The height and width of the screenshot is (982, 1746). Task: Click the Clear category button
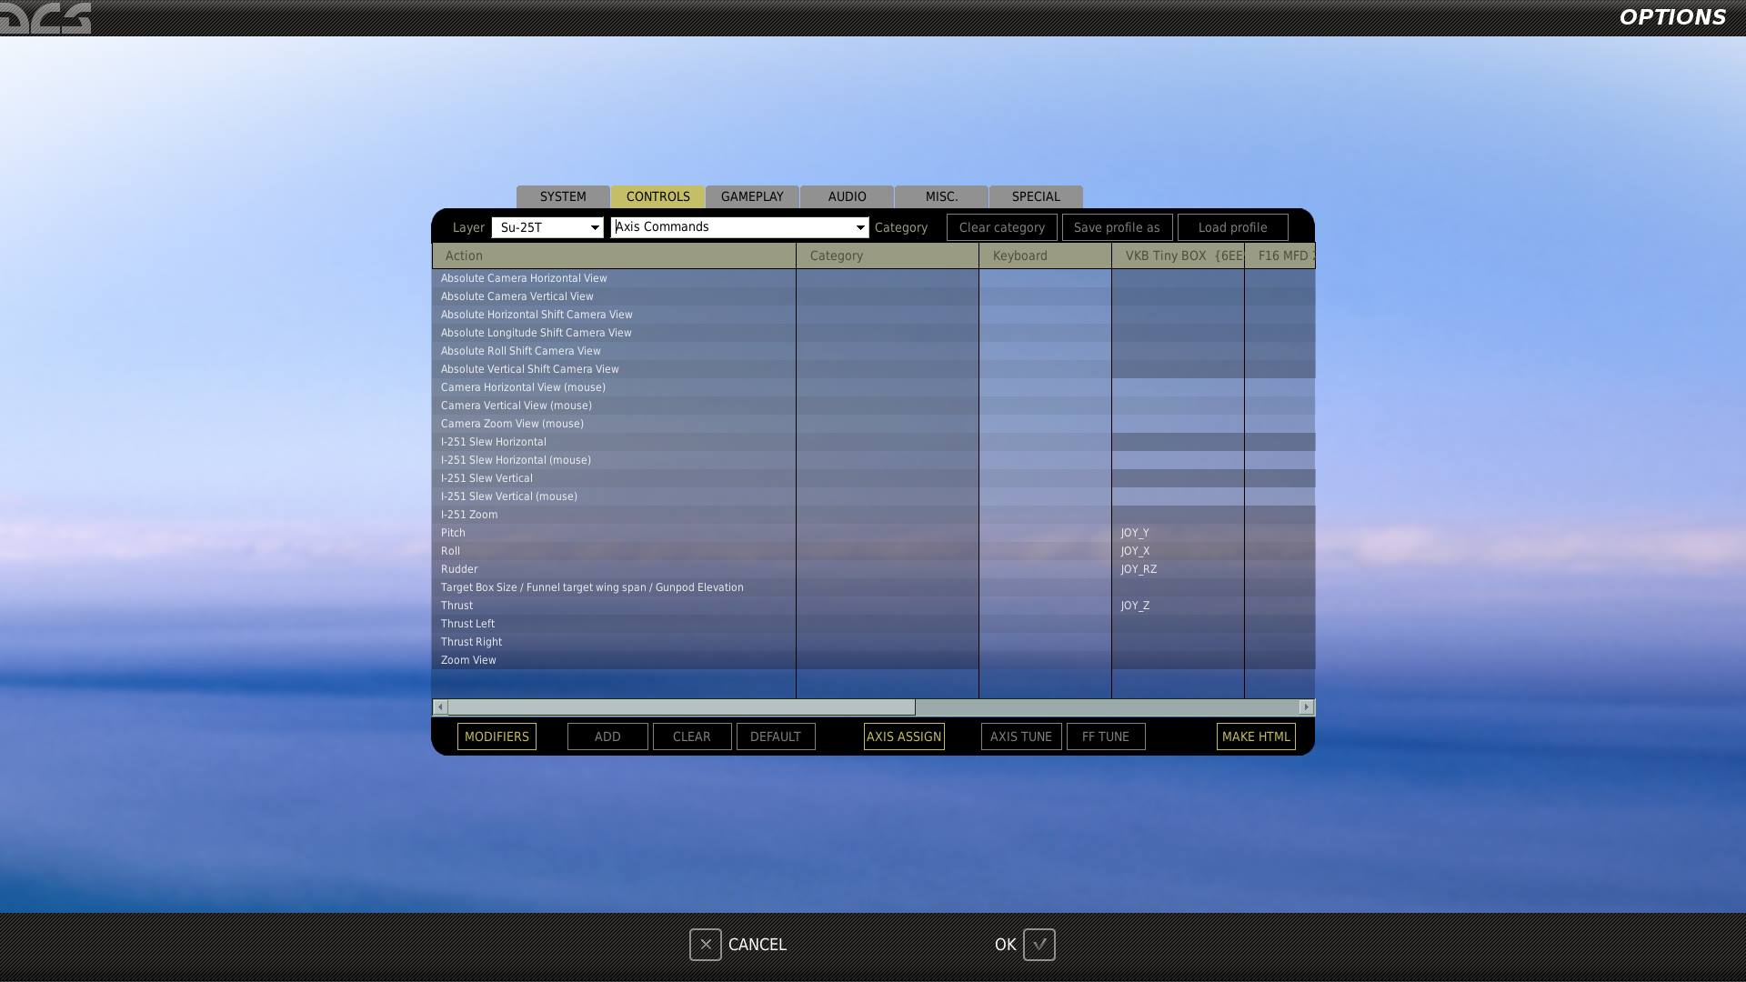1001,227
